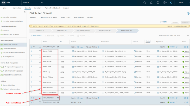
Task: Open the filter lines icon beside search box
Action: (188, 35)
